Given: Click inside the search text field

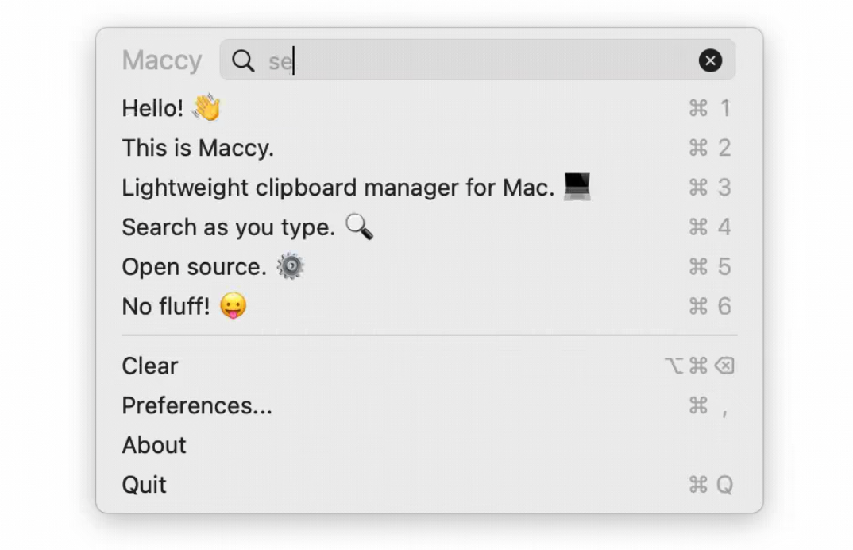Looking at the screenshot, I should [477, 60].
